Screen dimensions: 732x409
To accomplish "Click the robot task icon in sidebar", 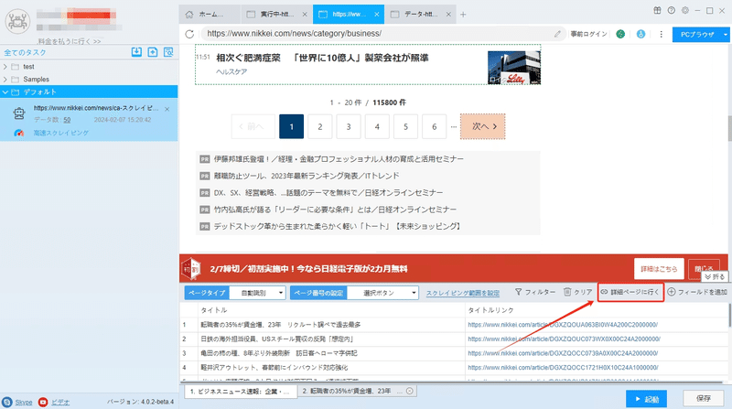I will pyautogui.click(x=19, y=113).
